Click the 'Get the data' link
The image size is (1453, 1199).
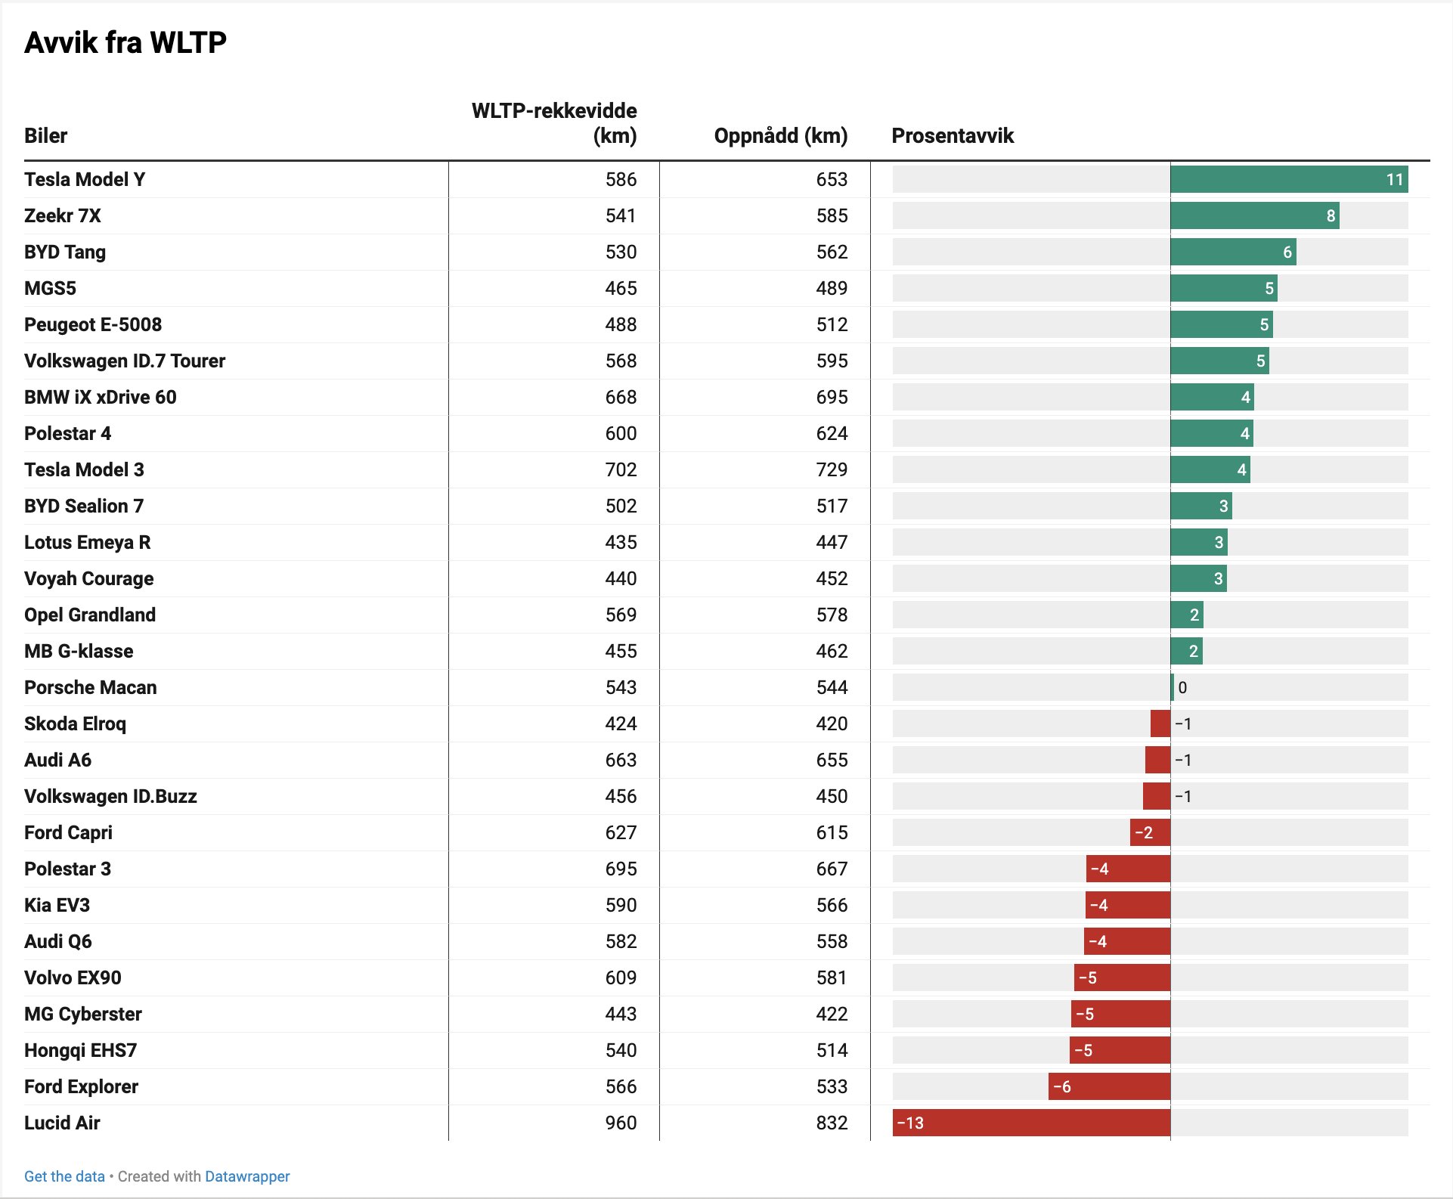coord(64,1176)
